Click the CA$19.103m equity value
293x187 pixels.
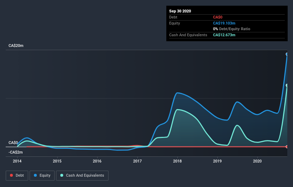point(224,23)
